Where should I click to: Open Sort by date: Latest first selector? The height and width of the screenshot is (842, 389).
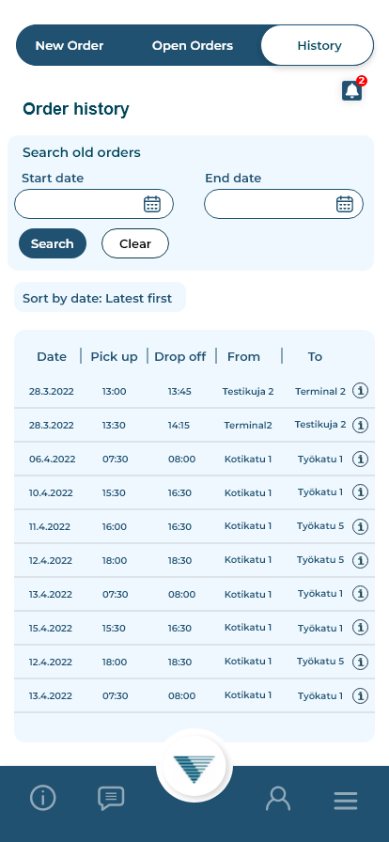100,298
